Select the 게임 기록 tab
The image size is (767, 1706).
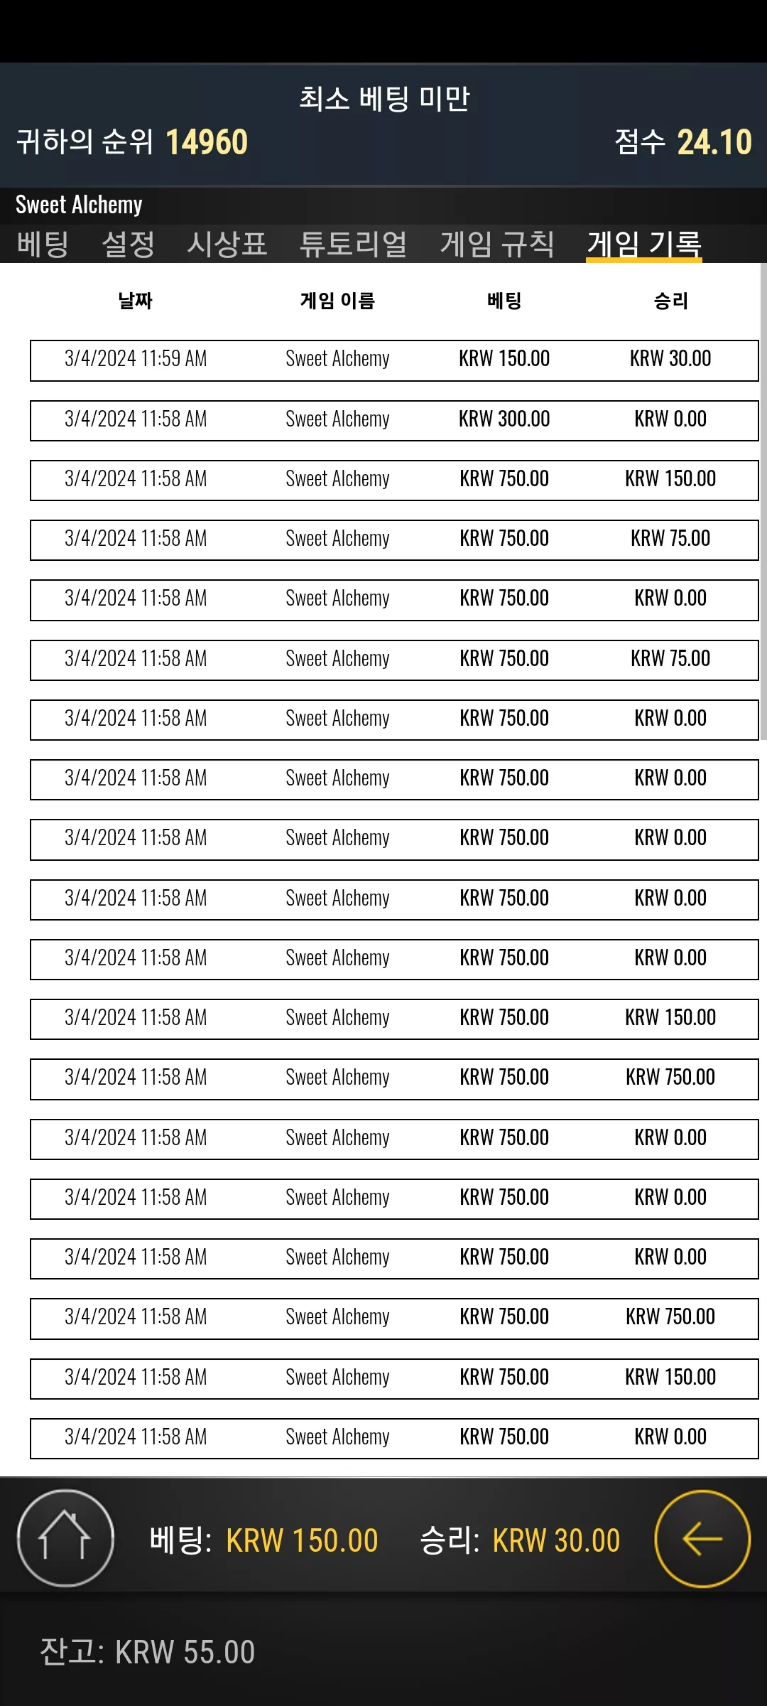643,244
